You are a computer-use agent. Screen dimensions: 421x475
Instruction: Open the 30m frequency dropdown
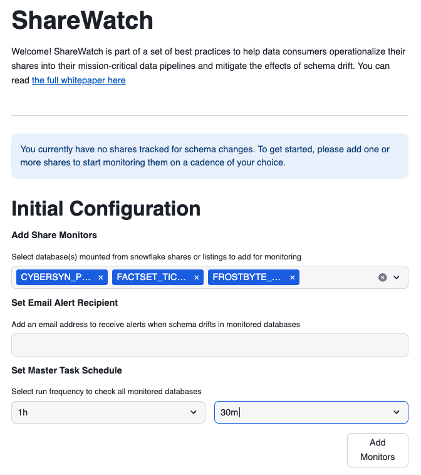click(x=311, y=412)
